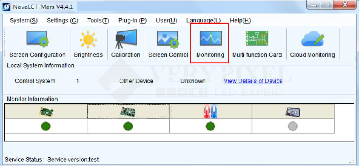Click the temperature thermometer monitor icon
The image size is (359, 166).
click(211, 112)
